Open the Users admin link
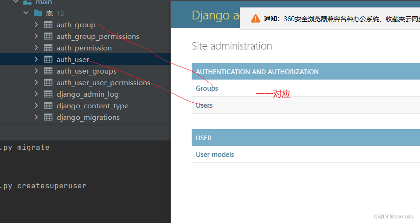420x223 pixels. click(x=204, y=105)
